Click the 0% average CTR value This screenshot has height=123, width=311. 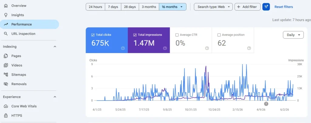coord(180,43)
